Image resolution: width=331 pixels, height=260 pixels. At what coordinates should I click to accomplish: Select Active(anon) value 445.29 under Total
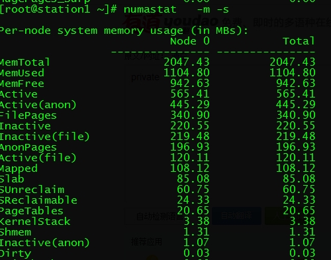click(296, 105)
